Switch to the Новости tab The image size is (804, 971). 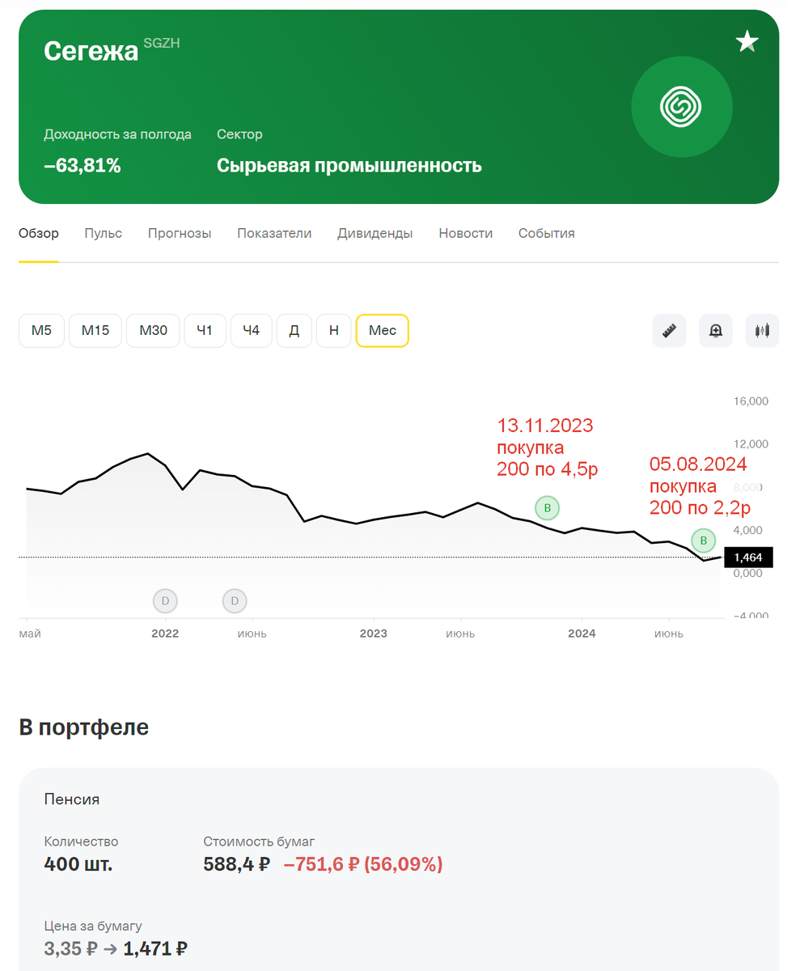(466, 233)
